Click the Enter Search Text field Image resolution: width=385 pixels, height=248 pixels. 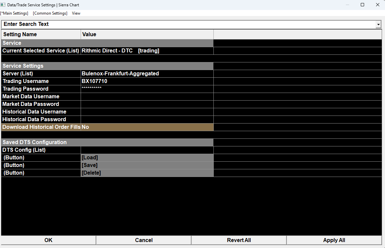(x=189, y=24)
